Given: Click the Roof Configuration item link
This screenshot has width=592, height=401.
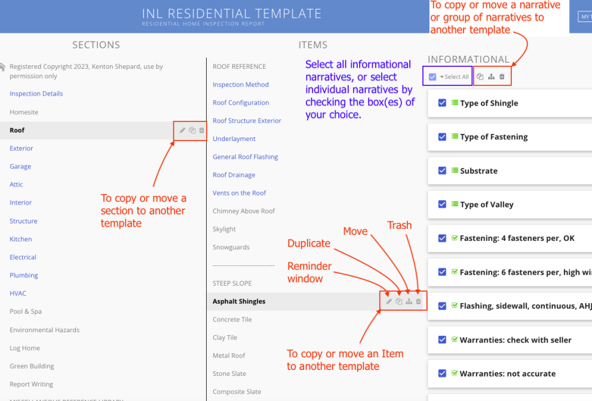Looking at the screenshot, I should tap(240, 102).
